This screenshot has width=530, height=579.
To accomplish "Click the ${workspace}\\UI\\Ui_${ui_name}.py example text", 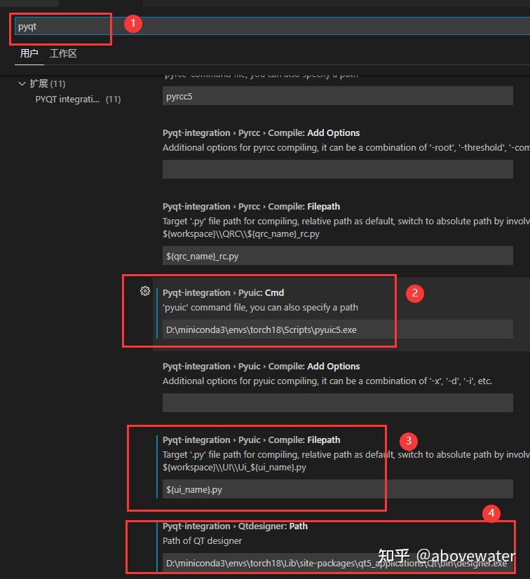I will pos(235,468).
